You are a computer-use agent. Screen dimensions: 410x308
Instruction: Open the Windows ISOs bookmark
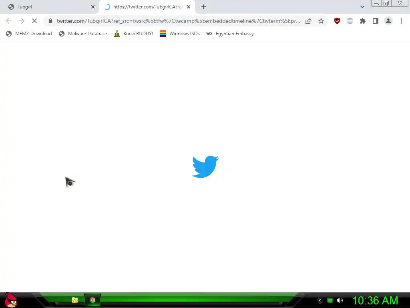point(180,34)
